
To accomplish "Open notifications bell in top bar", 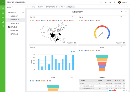I will pyautogui.click(x=110, y=2).
